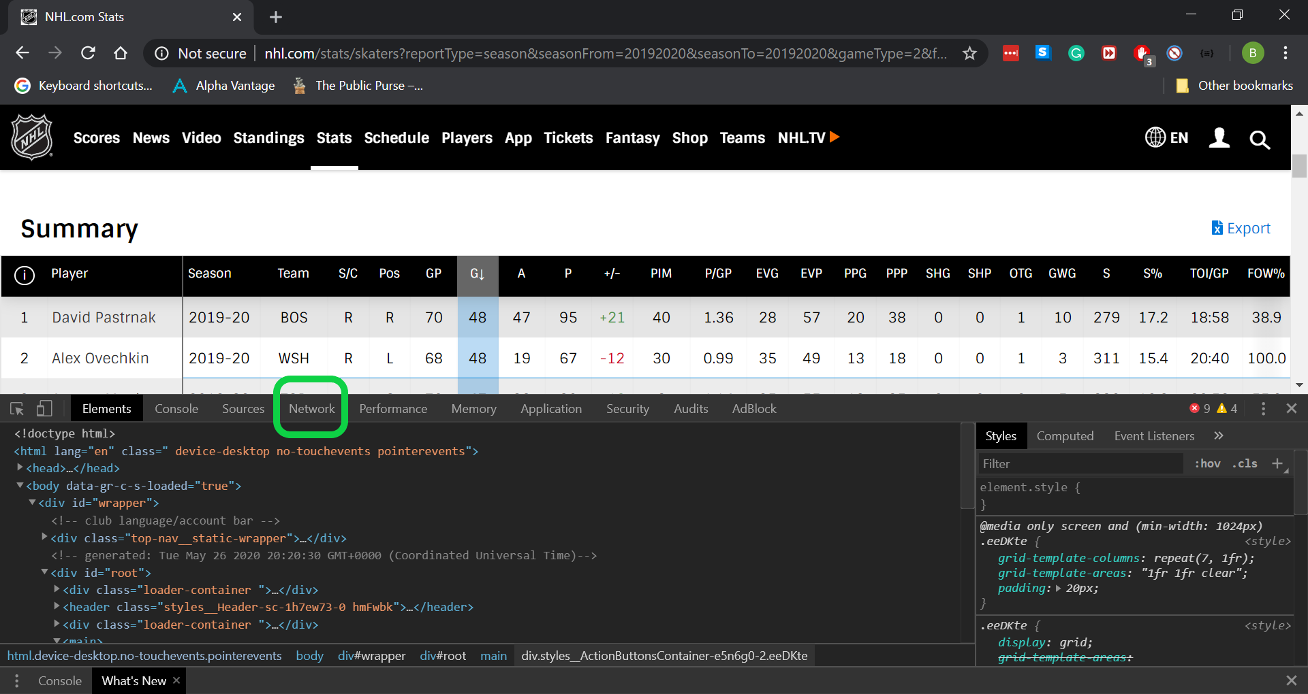The height and width of the screenshot is (694, 1308).
Task: Close the What's New drawer tab
Action: coord(176,680)
